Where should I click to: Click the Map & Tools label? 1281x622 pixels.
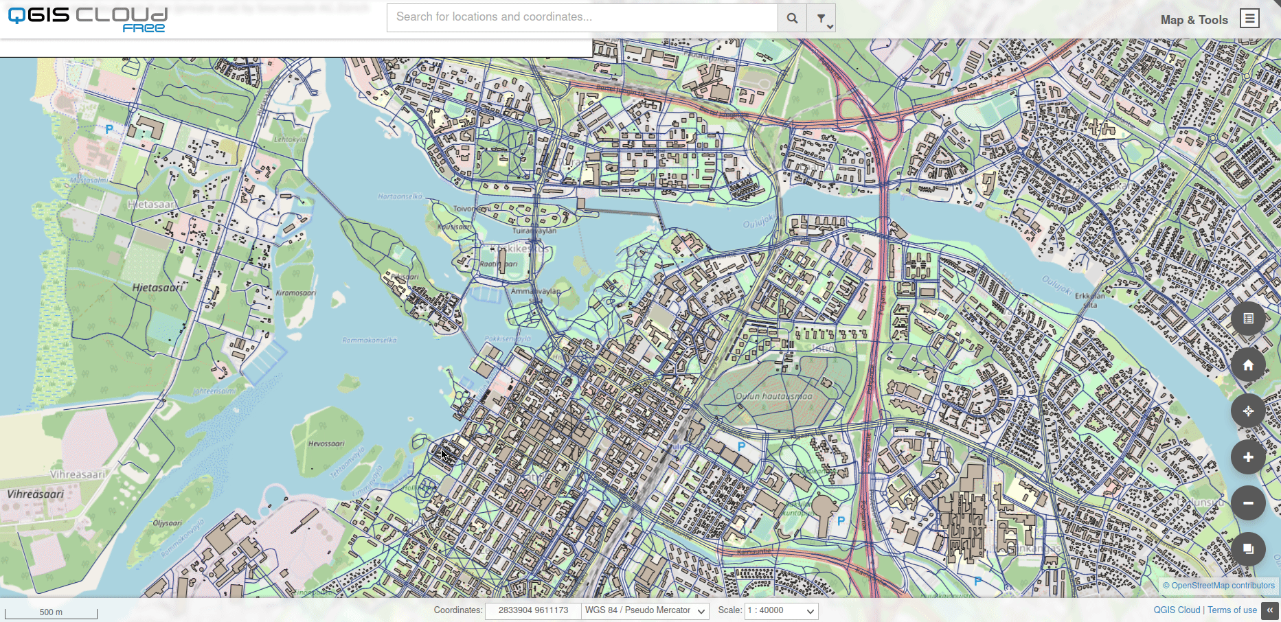[1194, 20]
